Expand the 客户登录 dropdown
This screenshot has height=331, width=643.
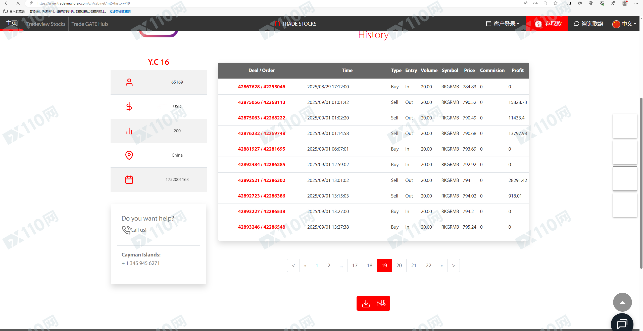(x=503, y=24)
